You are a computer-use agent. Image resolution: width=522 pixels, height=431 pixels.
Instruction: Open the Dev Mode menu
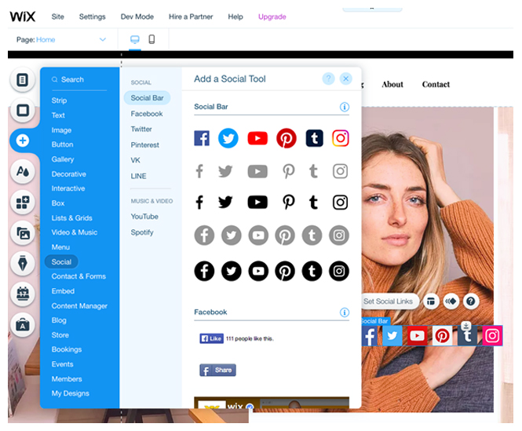(137, 16)
